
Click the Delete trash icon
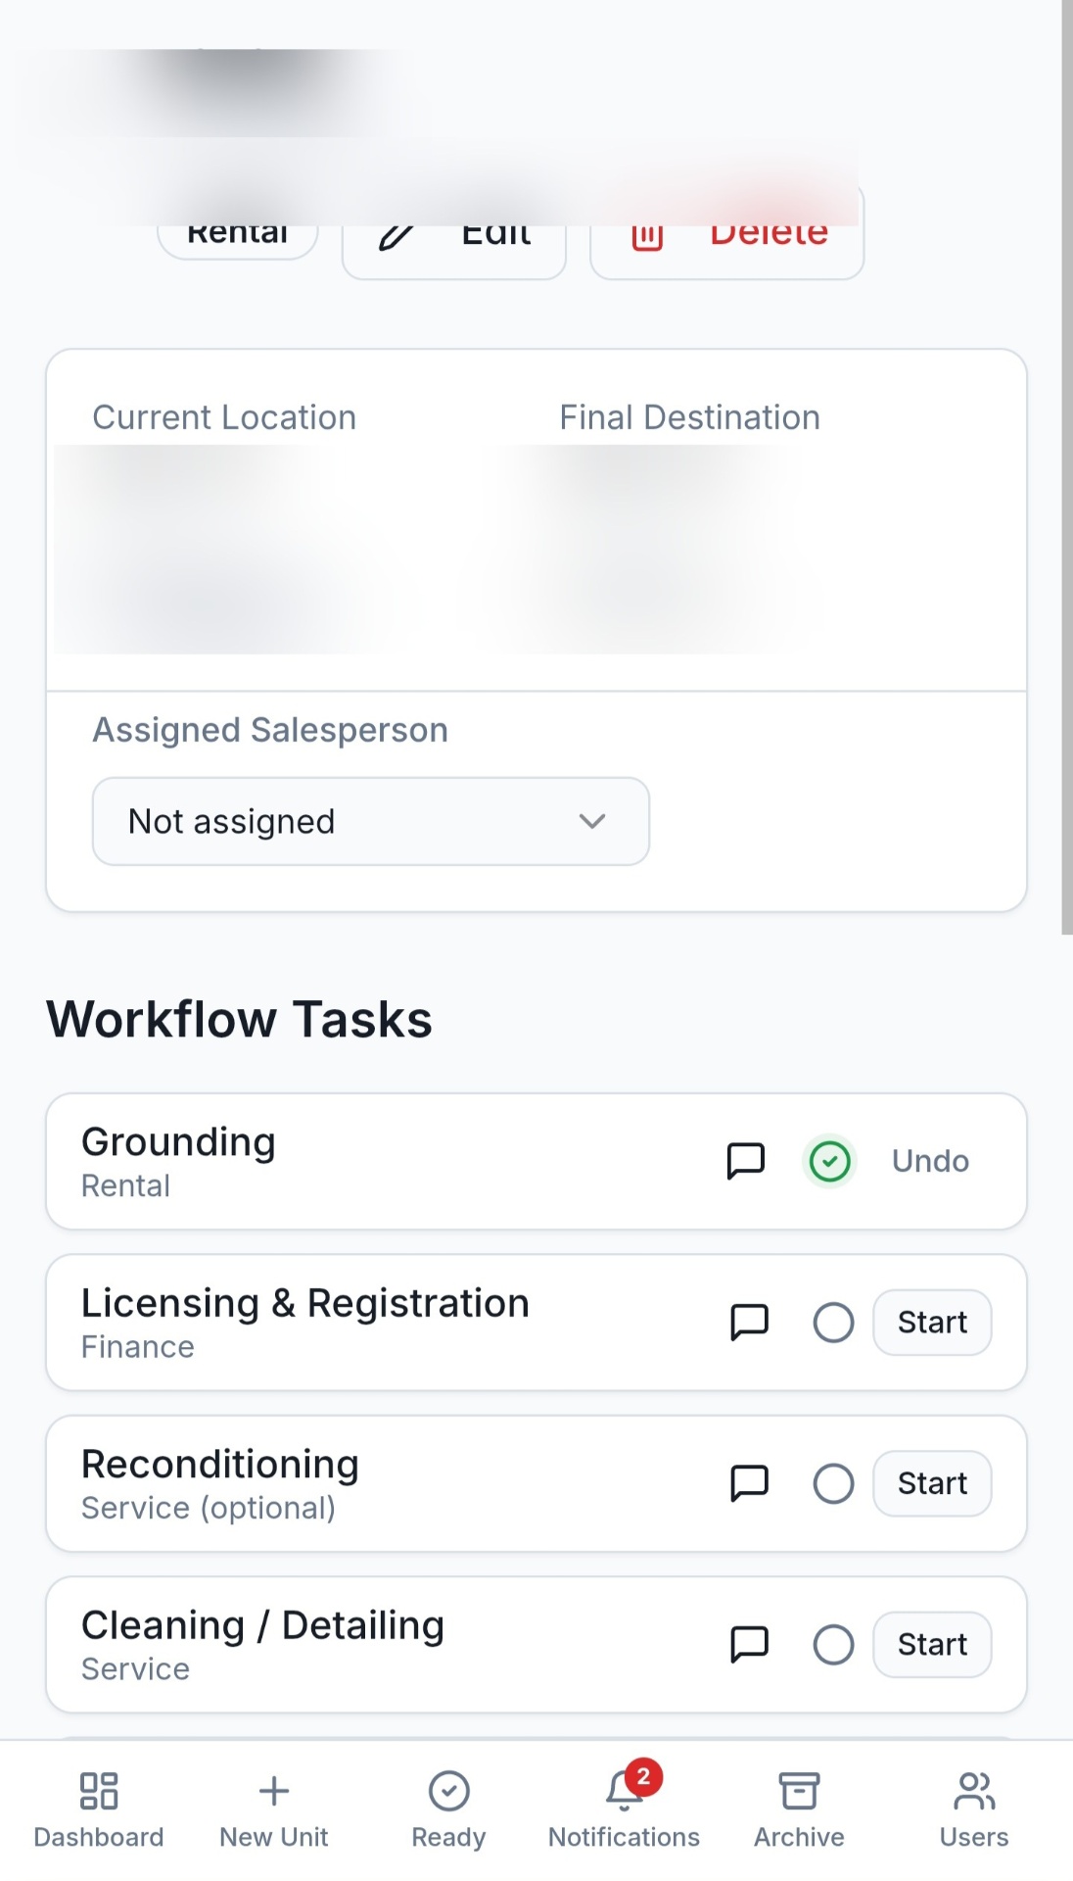(648, 234)
